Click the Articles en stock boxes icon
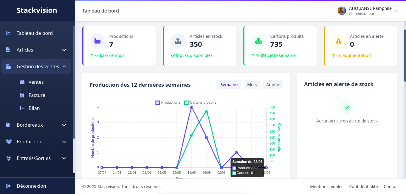This screenshot has height=194, width=406. click(x=178, y=41)
